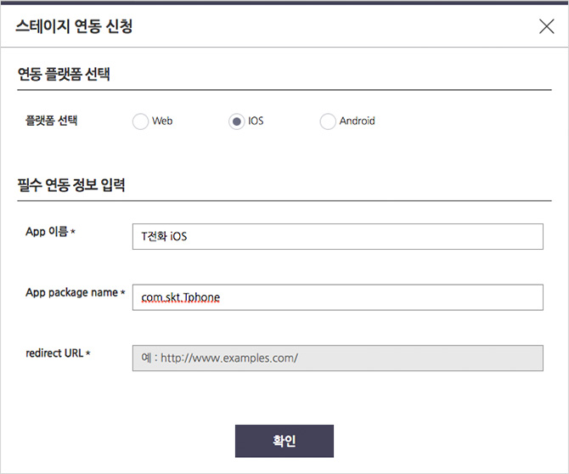Click the Web option label text
The image size is (569, 474).
click(x=162, y=121)
